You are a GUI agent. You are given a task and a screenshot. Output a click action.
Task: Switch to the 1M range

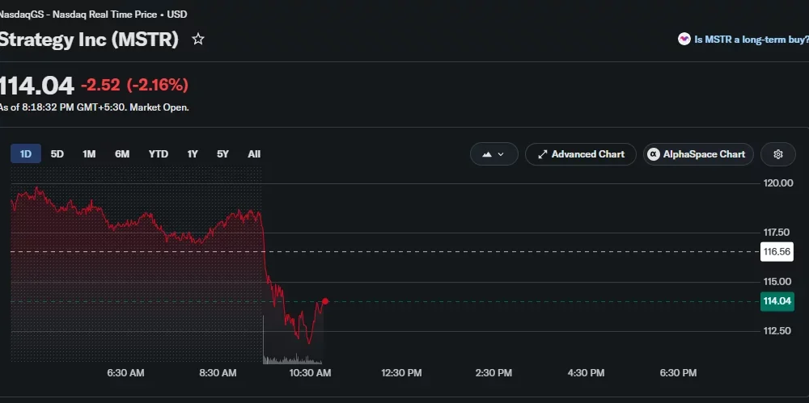[x=89, y=153]
